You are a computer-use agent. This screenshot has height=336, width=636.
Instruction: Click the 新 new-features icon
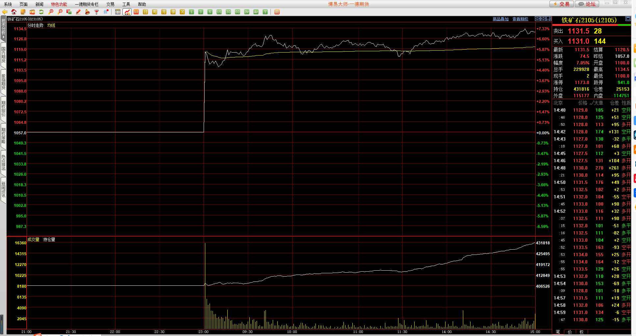tap(106, 12)
